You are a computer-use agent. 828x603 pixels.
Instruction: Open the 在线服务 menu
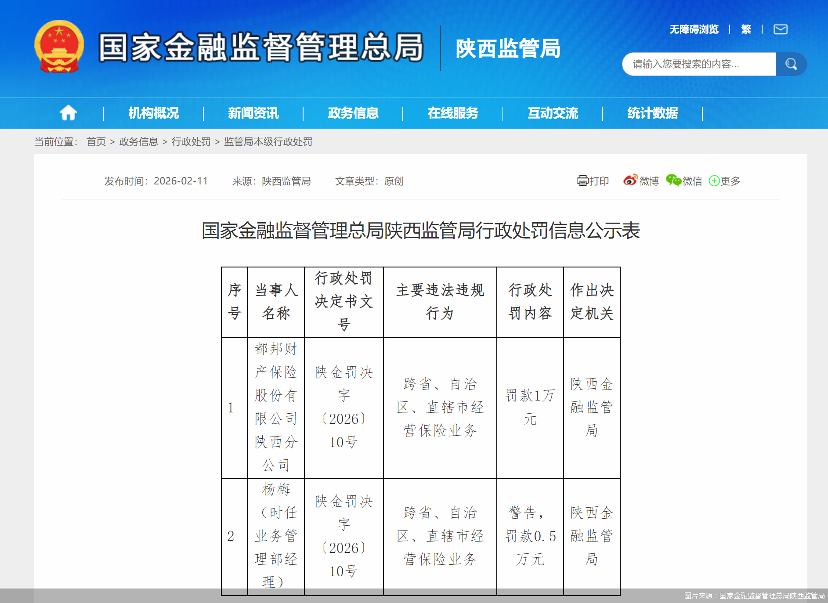coord(453,113)
